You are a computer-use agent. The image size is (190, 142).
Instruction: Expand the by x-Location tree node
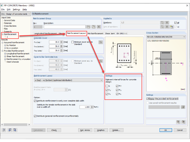point(5,48)
